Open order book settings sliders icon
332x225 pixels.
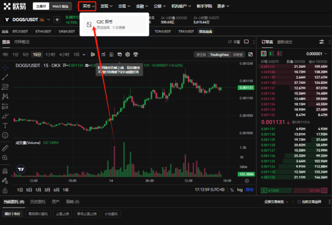[321, 42]
